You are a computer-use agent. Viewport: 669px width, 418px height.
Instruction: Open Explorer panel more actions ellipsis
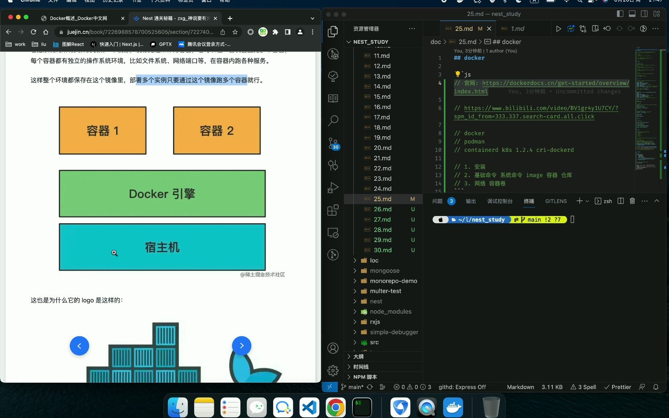click(412, 28)
